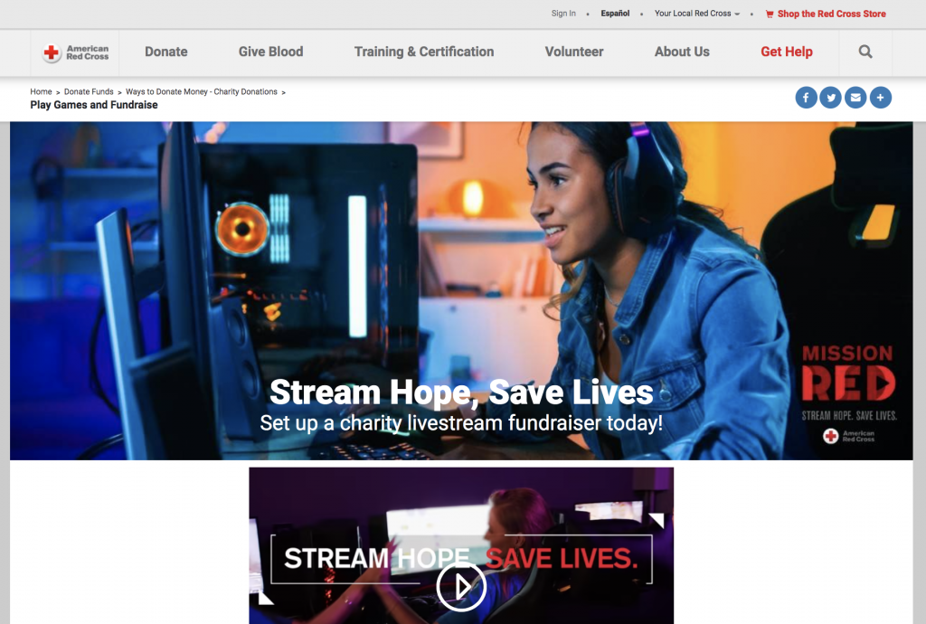Share page by email envelope icon
Viewport: 926px width, 624px height.
tap(855, 98)
